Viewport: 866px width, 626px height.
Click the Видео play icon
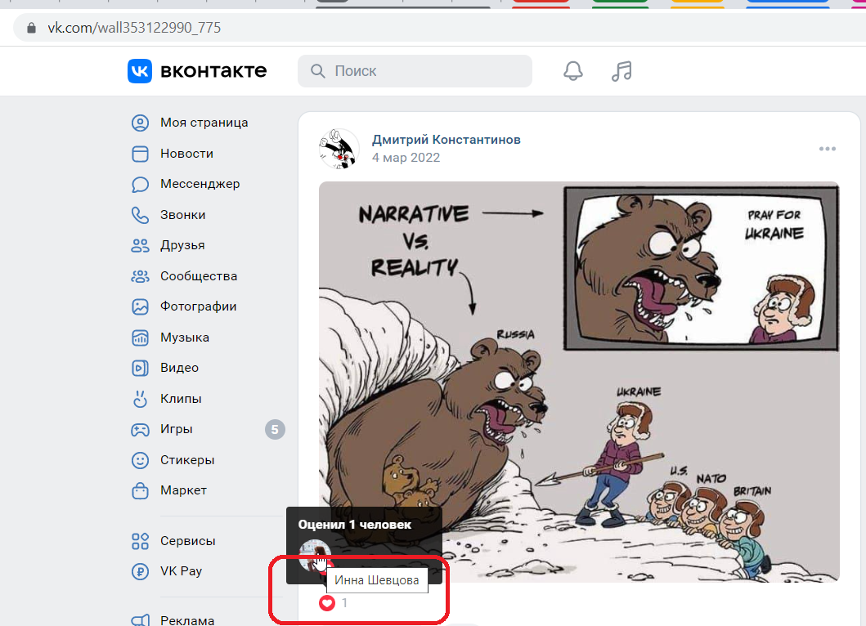click(x=141, y=368)
